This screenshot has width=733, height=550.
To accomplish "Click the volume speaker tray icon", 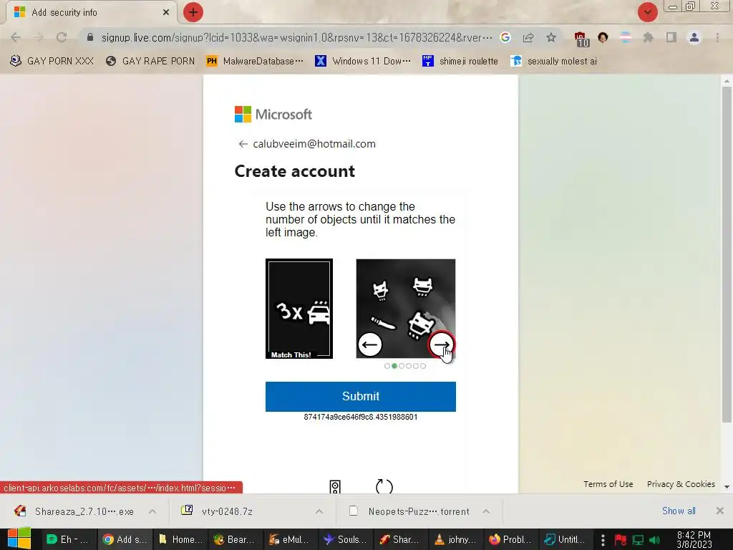I will click(655, 540).
